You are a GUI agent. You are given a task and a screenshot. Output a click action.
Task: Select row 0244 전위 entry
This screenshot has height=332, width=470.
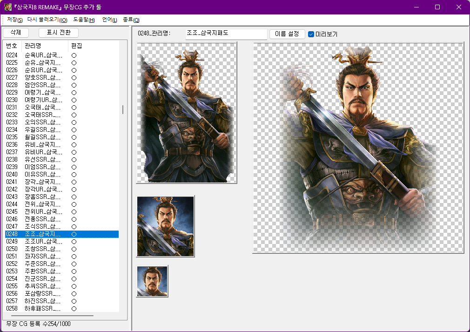point(62,204)
